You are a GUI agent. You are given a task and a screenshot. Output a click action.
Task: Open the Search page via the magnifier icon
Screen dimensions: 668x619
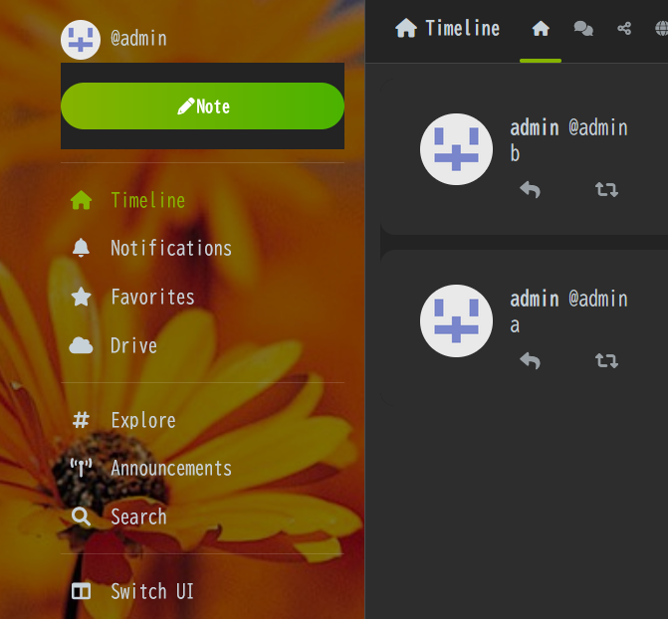click(x=81, y=516)
